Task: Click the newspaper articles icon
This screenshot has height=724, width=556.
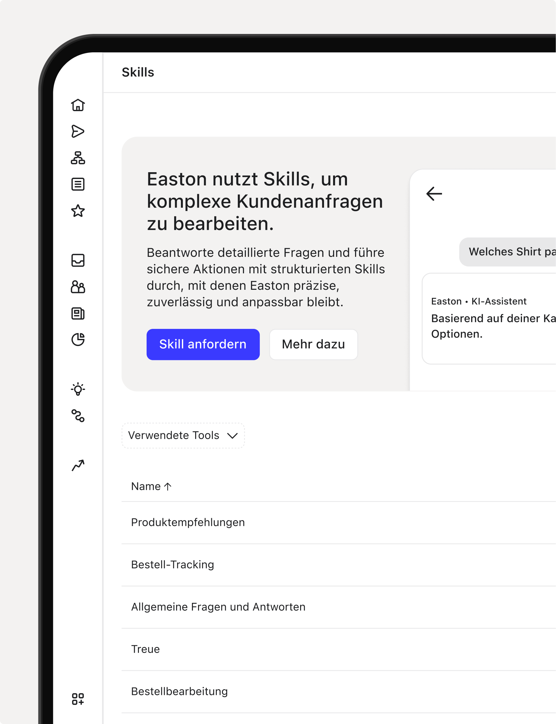Action: pos(78,313)
